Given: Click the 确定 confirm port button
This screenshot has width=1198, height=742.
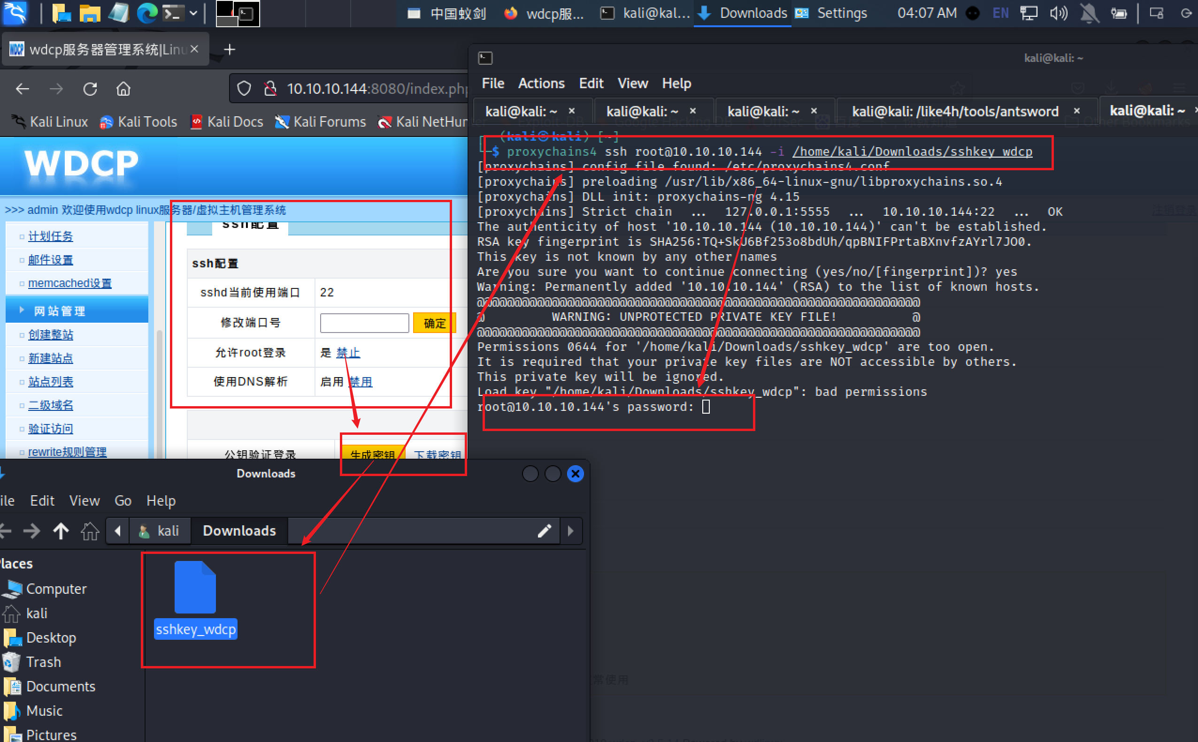Looking at the screenshot, I should tap(434, 323).
